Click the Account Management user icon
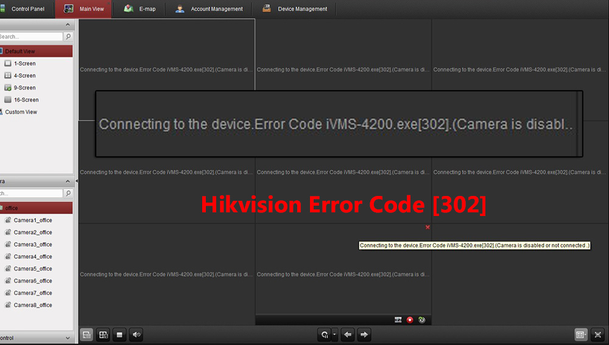 tap(180, 9)
